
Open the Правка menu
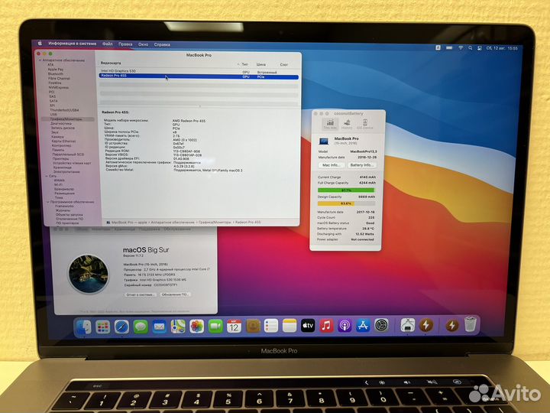pos(125,44)
